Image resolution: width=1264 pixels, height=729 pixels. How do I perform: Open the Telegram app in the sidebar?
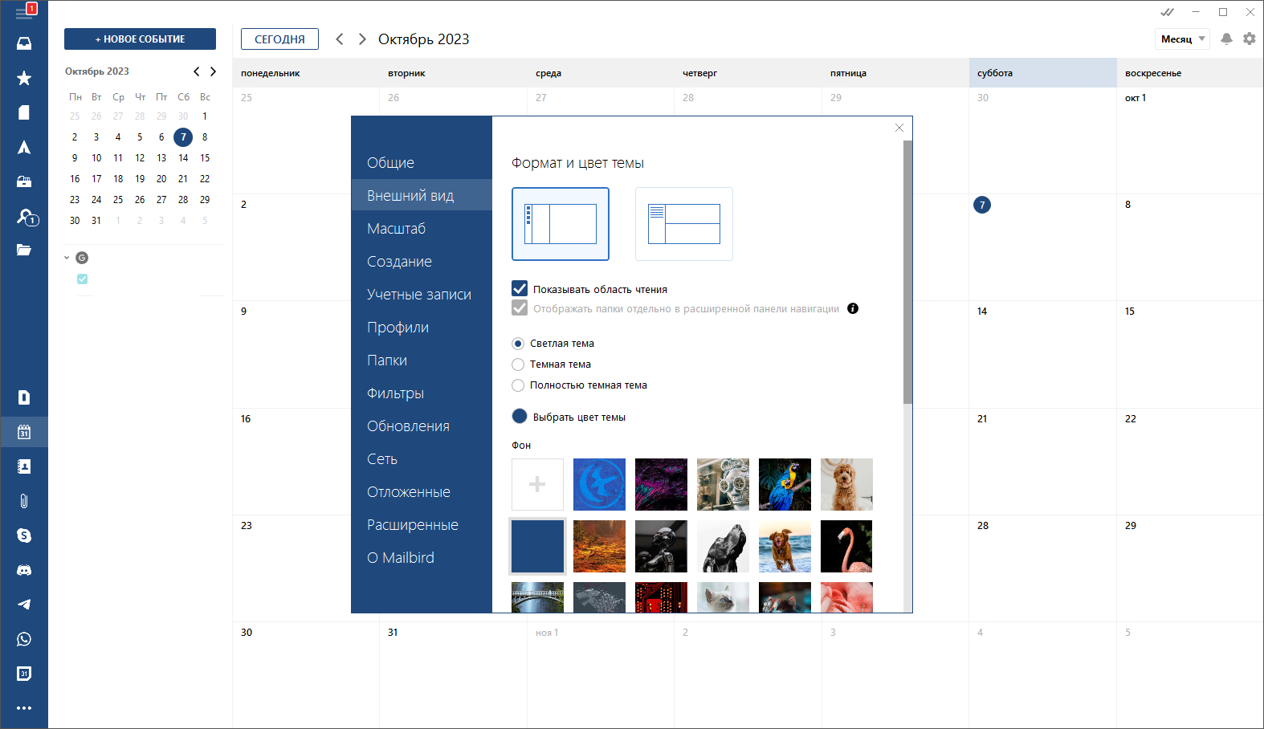point(24,605)
